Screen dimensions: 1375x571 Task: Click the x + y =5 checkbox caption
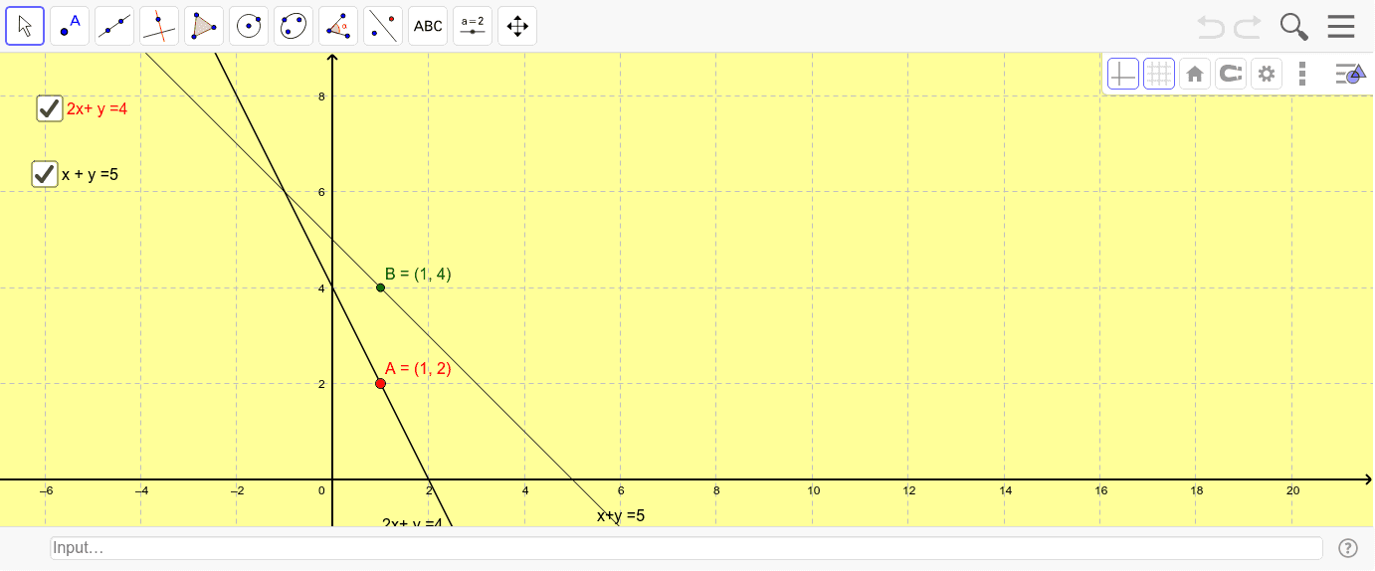point(91,174)
